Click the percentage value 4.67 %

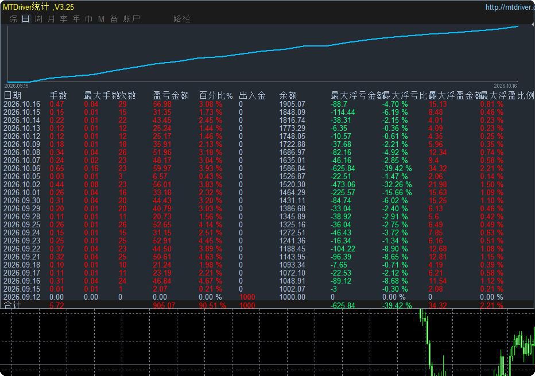click(211, 281)
